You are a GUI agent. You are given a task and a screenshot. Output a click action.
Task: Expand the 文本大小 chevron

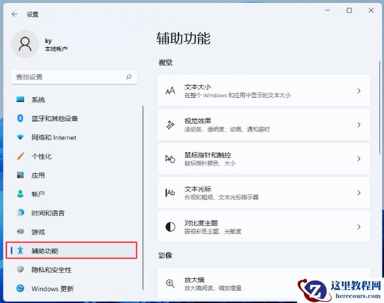tap(359, 91)
